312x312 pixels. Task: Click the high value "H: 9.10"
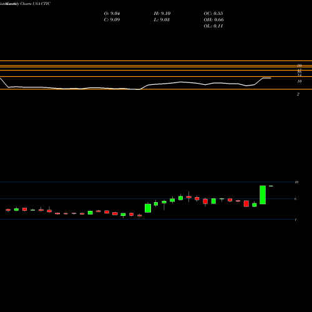click(x=162, y=14)
